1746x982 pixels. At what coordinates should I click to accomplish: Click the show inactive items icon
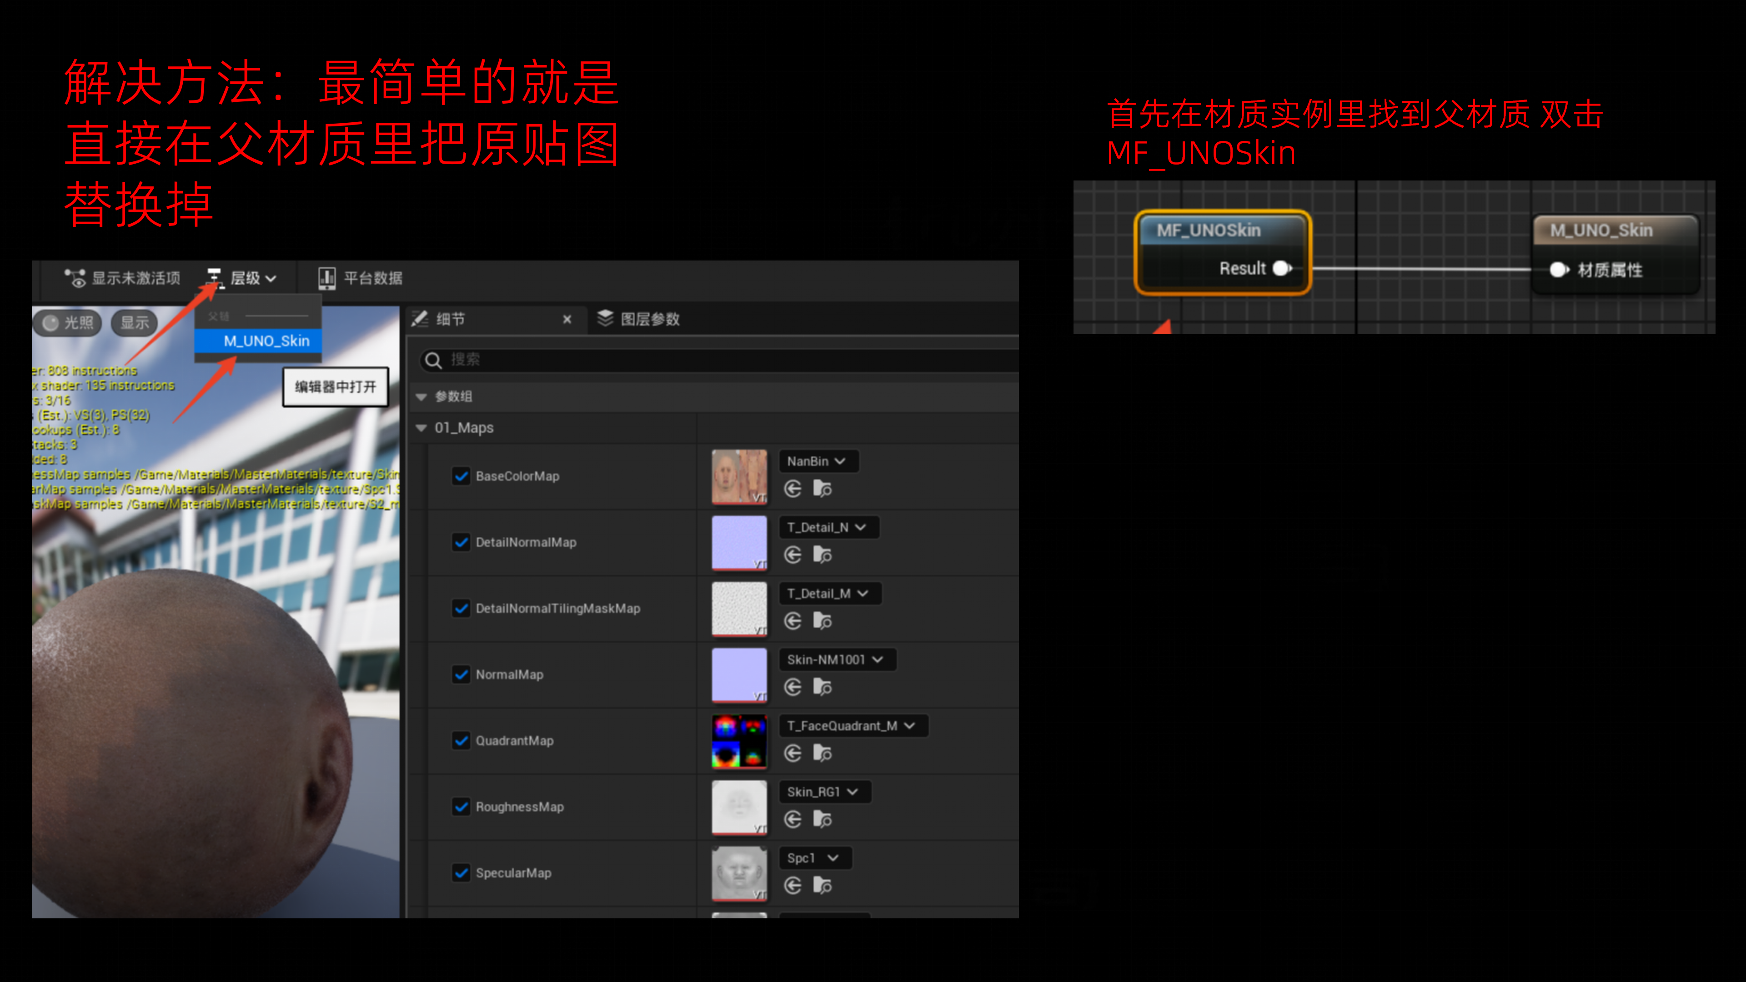pos(75,278)
